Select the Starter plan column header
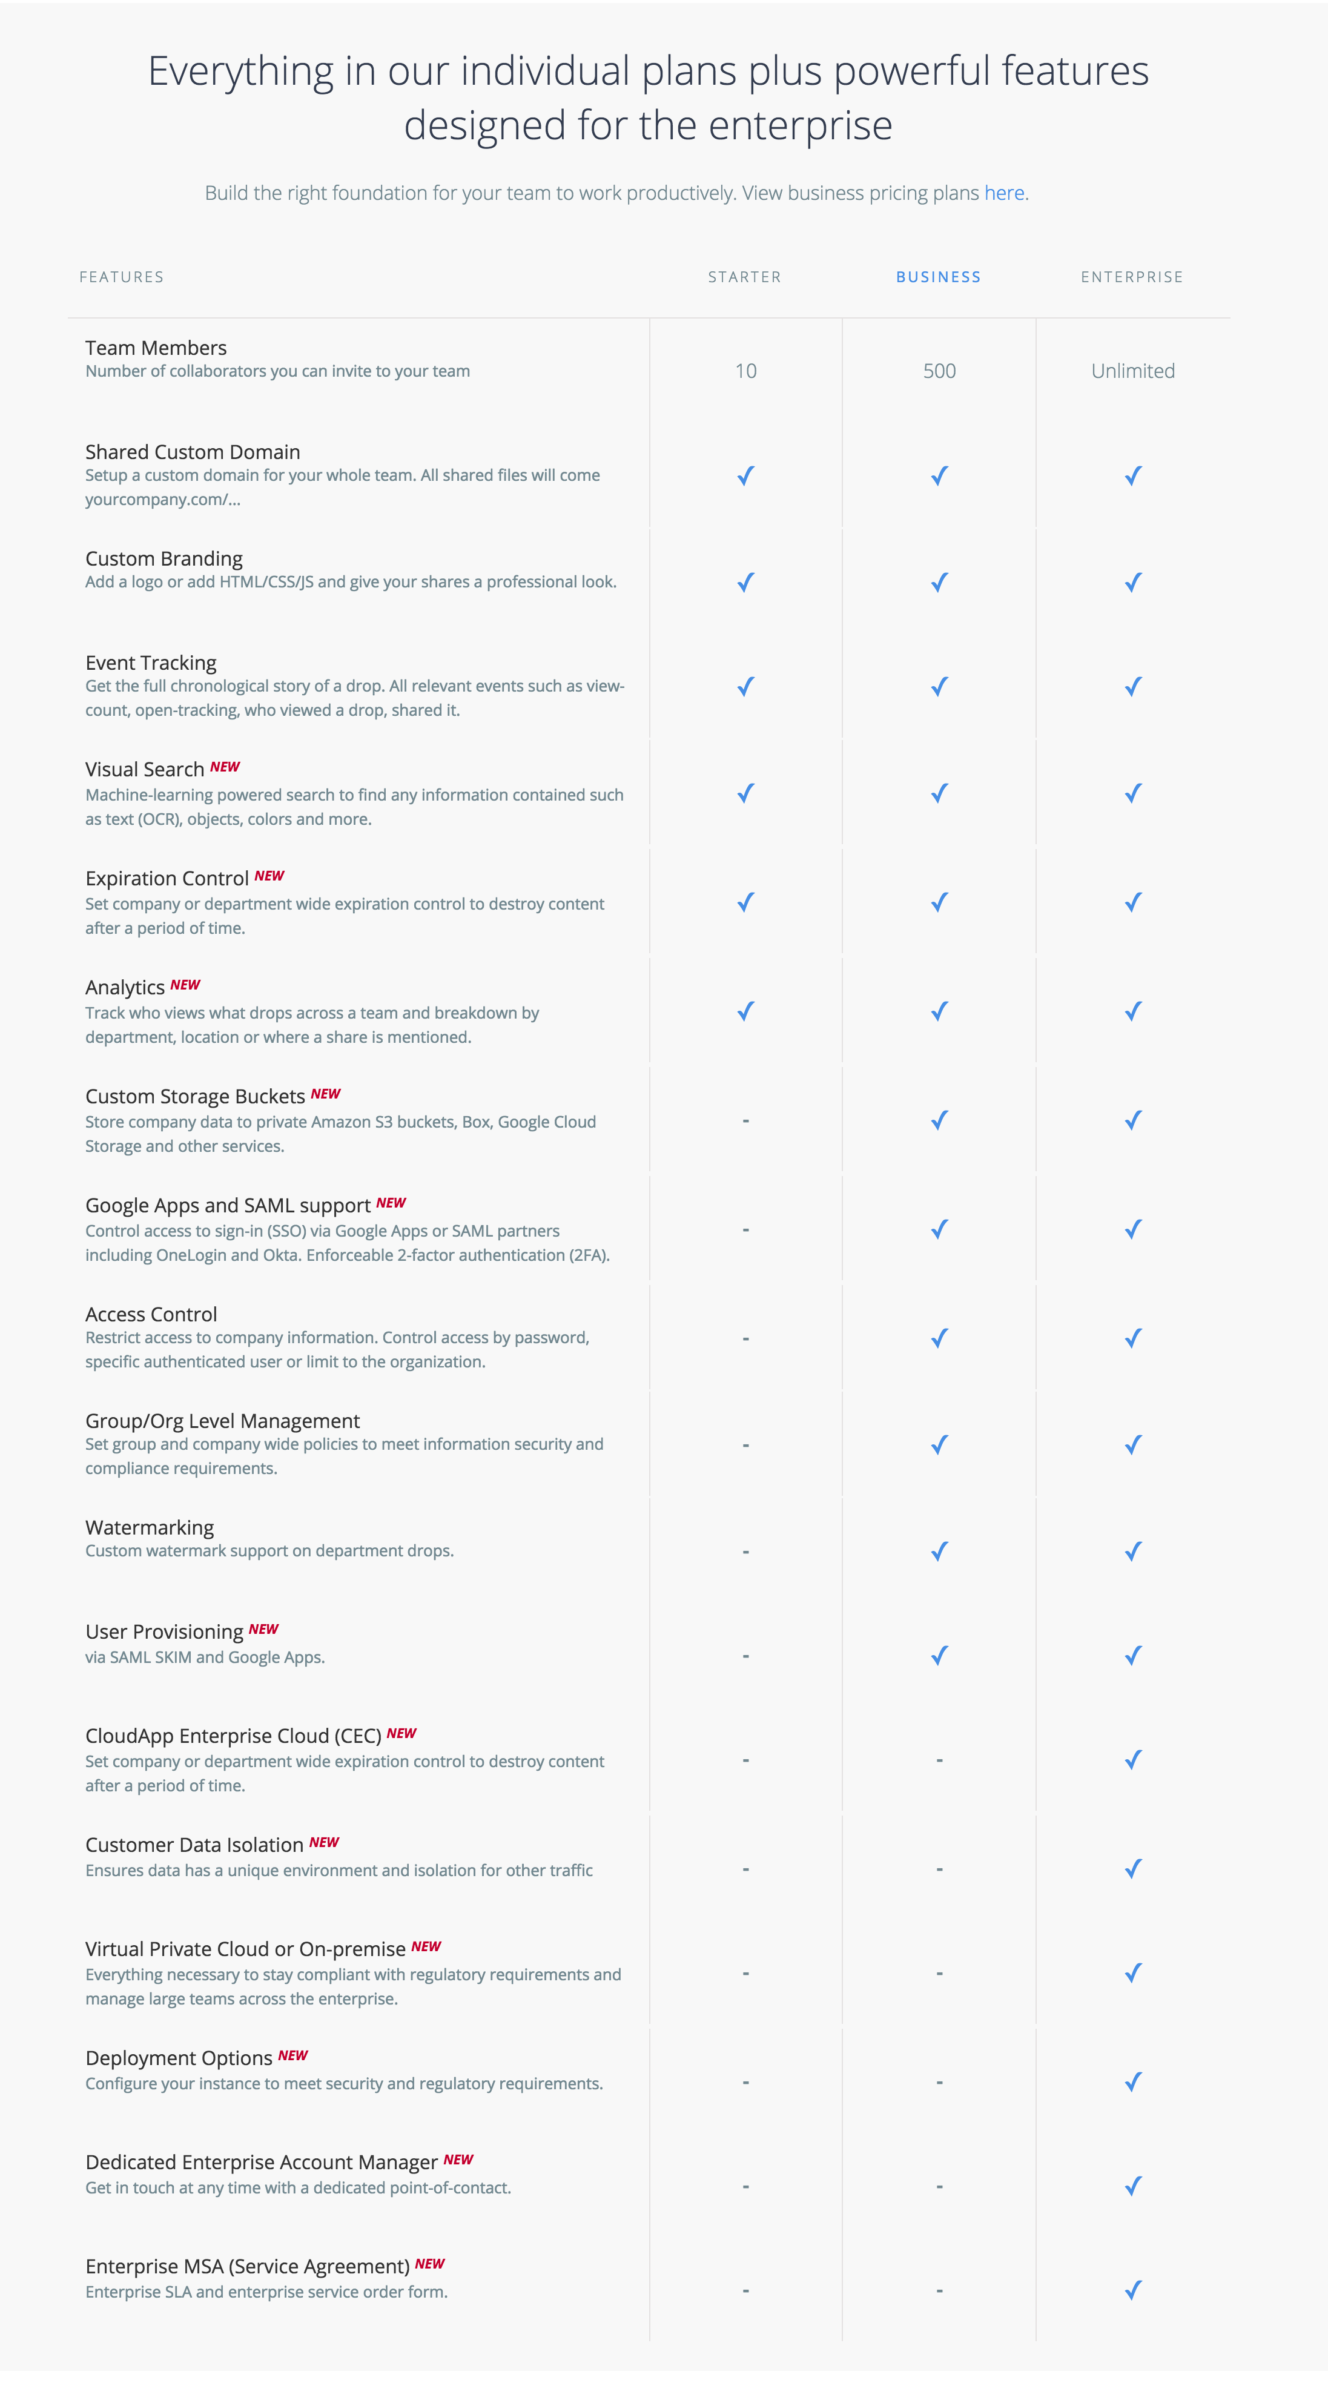The height and width of the screenshot is (2383, 1328). (x=744, y=277)
